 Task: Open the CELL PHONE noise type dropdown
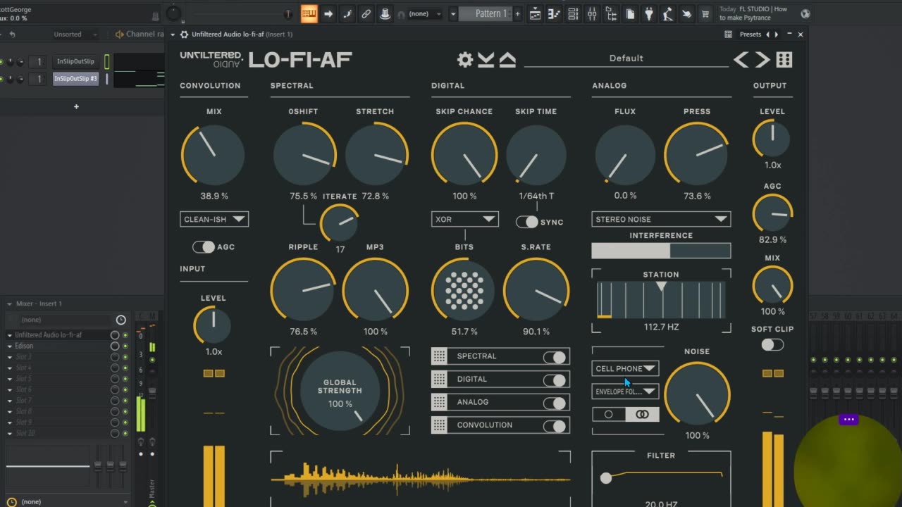coord(626,368)
